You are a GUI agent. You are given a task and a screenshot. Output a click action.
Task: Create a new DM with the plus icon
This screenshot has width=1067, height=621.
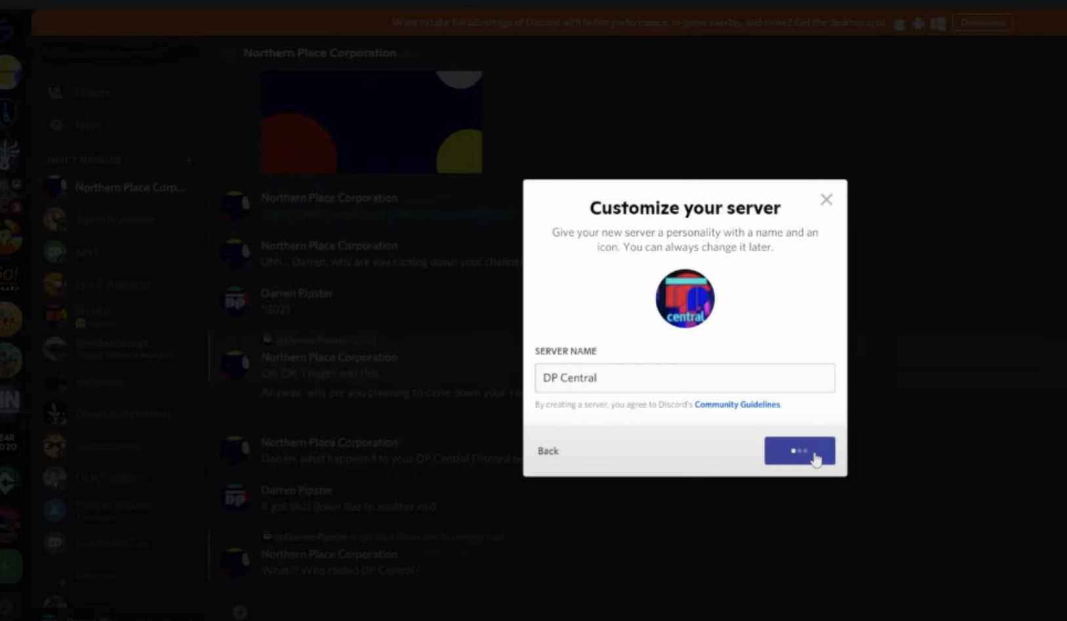point(188,160)
